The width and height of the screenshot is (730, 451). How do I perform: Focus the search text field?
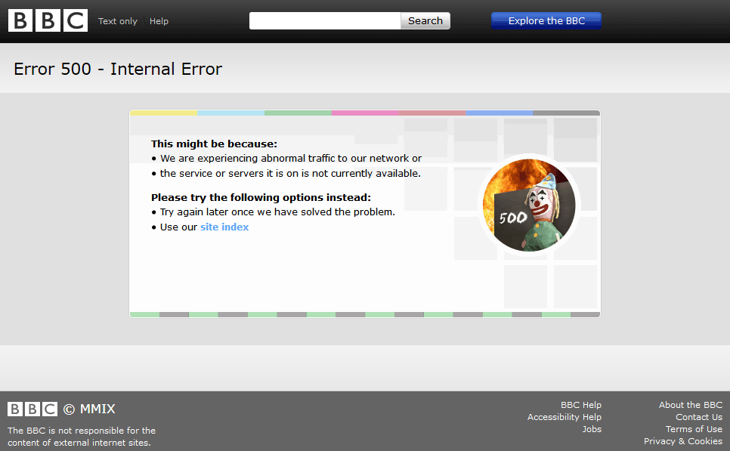pyautogui.click(x=325, y=21)
